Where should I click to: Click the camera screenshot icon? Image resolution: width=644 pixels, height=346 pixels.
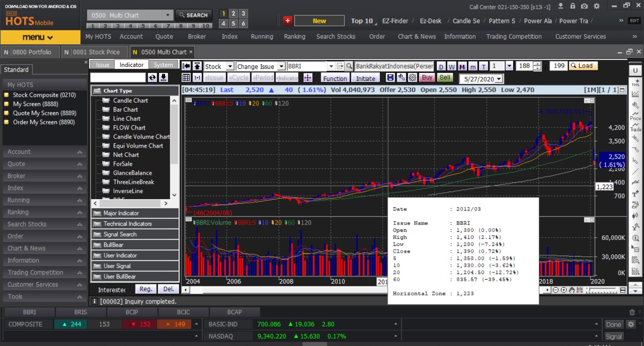click(584, 6)
